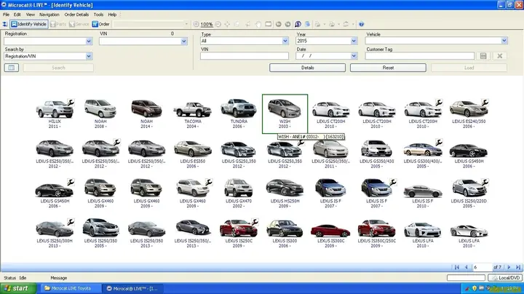Click wrench icon on LEXUS IS250/220D 2005
Viewport: 524px width, 294px height.
[485, 182]
